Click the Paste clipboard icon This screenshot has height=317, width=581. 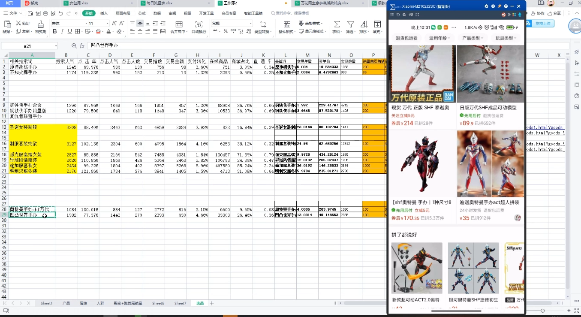pyautogui.click(x=7, y=24)
